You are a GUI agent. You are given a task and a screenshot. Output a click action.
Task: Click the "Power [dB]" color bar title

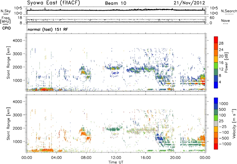pyautogui.click(x=226, y=62)
